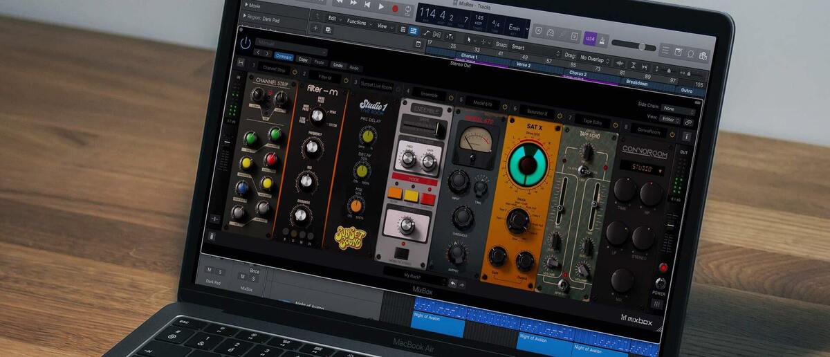Go to next preset arrow
Viewport: 830px width, 357px height.
pos(268,54)
